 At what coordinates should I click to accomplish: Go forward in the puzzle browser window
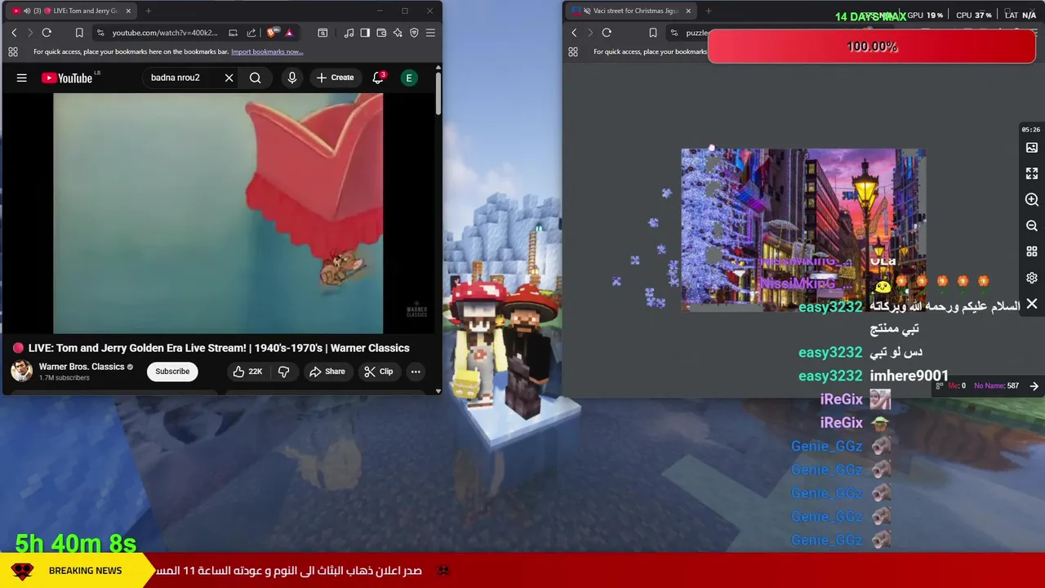tap(590, 33)
